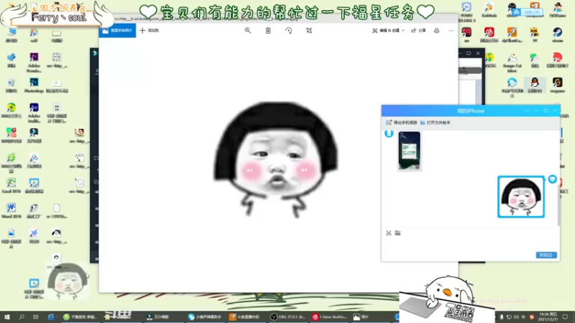Click the Adobe Audition desktop icon

(x=34, y=112)
